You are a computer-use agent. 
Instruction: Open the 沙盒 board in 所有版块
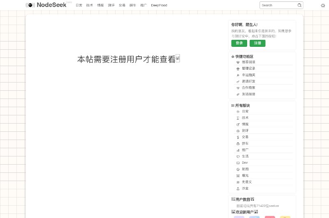(x=245, y=188)
